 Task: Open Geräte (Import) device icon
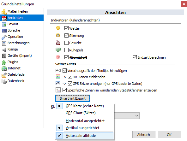[x=4, y=56]
